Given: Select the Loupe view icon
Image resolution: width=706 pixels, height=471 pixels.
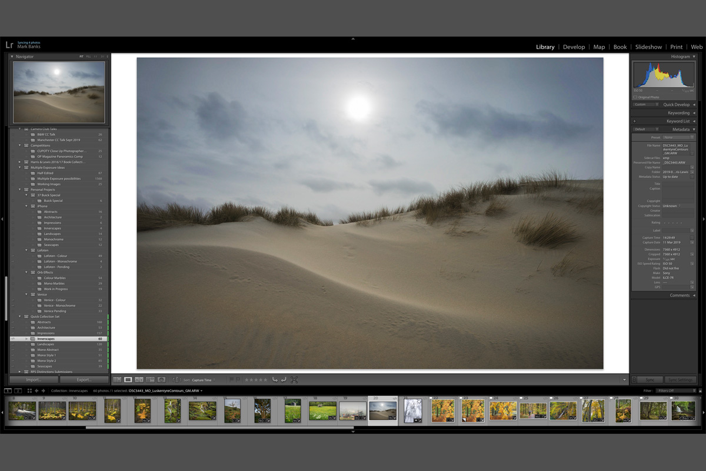Looking at the screenshot, I should coord(128,380).
